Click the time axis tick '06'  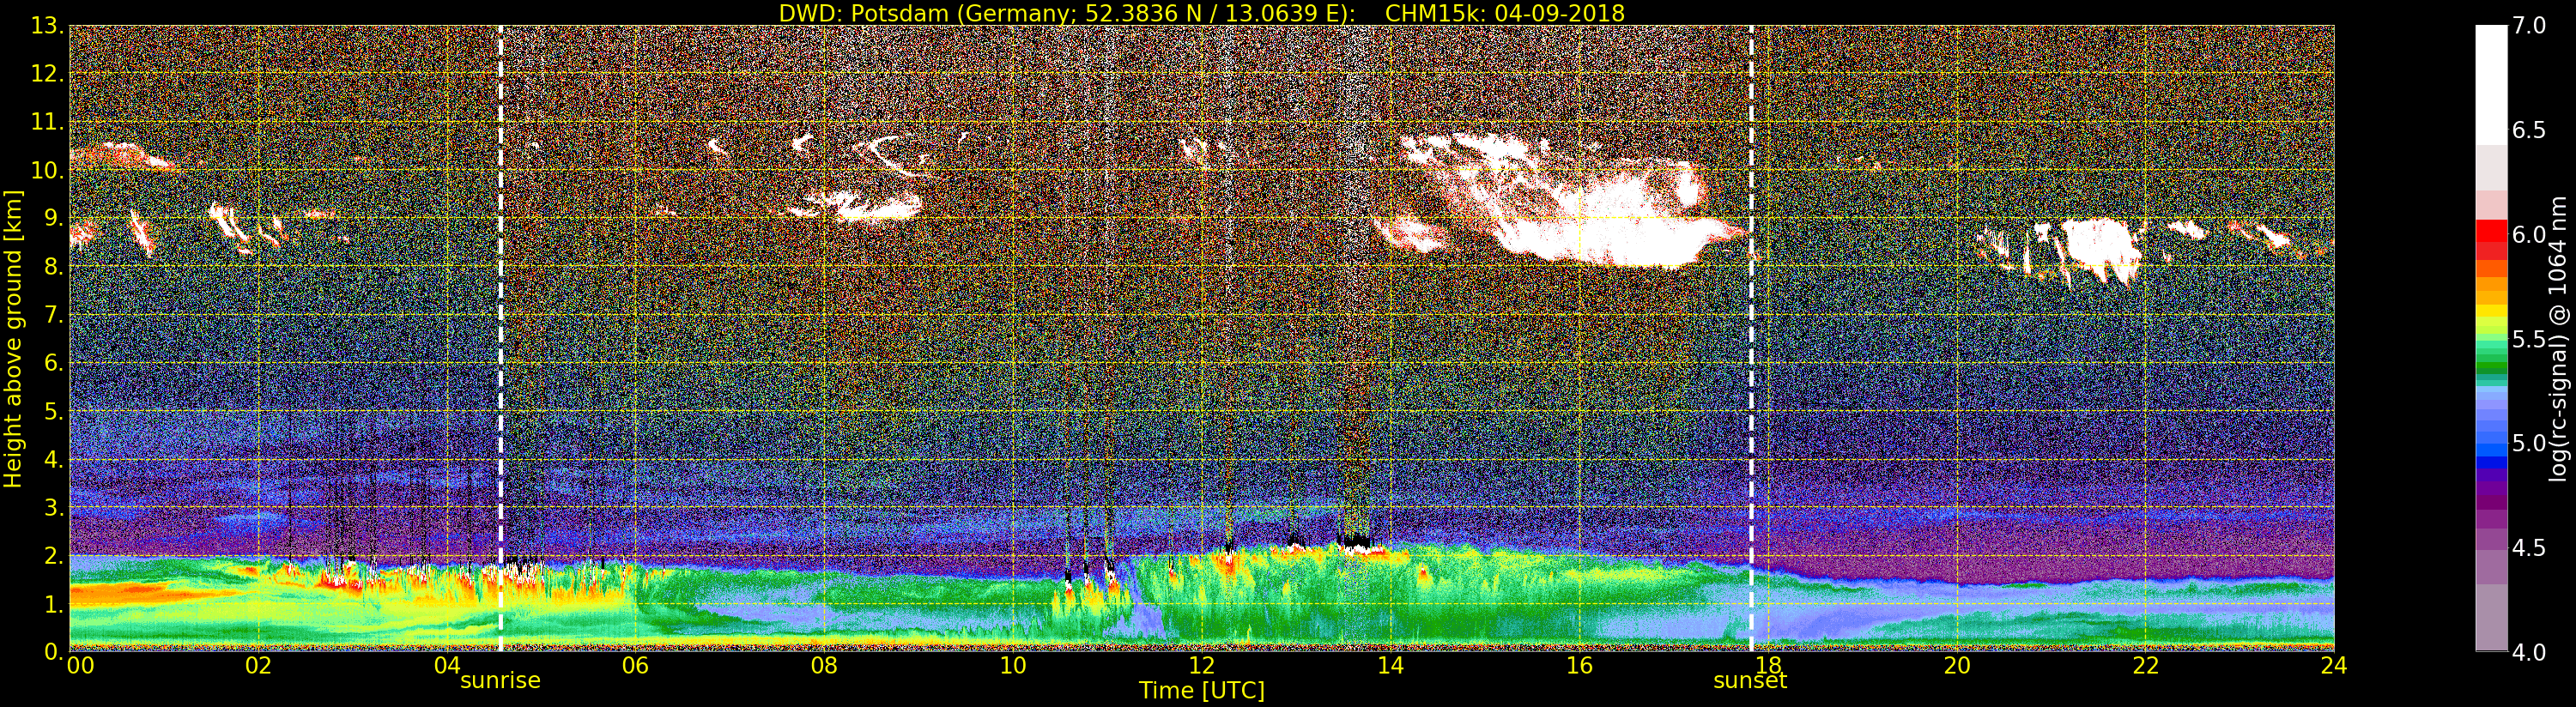click(x=635, y=666)
